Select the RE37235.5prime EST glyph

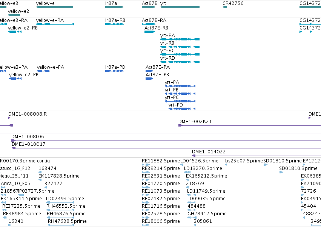4,210
